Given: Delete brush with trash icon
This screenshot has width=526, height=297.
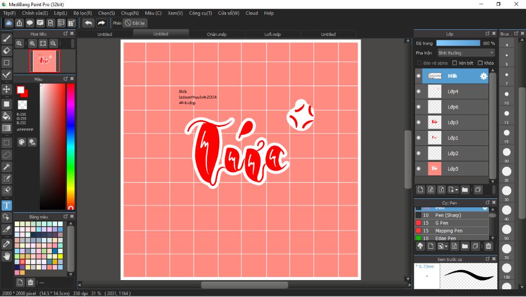Looking at the screenshot, I should point(489,246).
